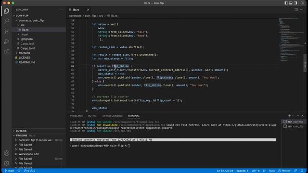The image size is (308, 173).
Task: Select second zsh coin-flip terminal
Action: [x=294, y=126]
